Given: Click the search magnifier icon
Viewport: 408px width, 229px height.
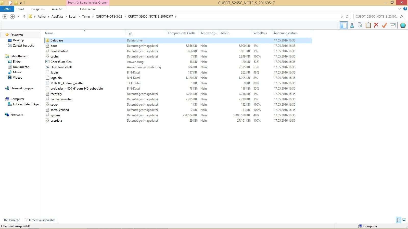Looking at the screenshot, I should 401,17.
